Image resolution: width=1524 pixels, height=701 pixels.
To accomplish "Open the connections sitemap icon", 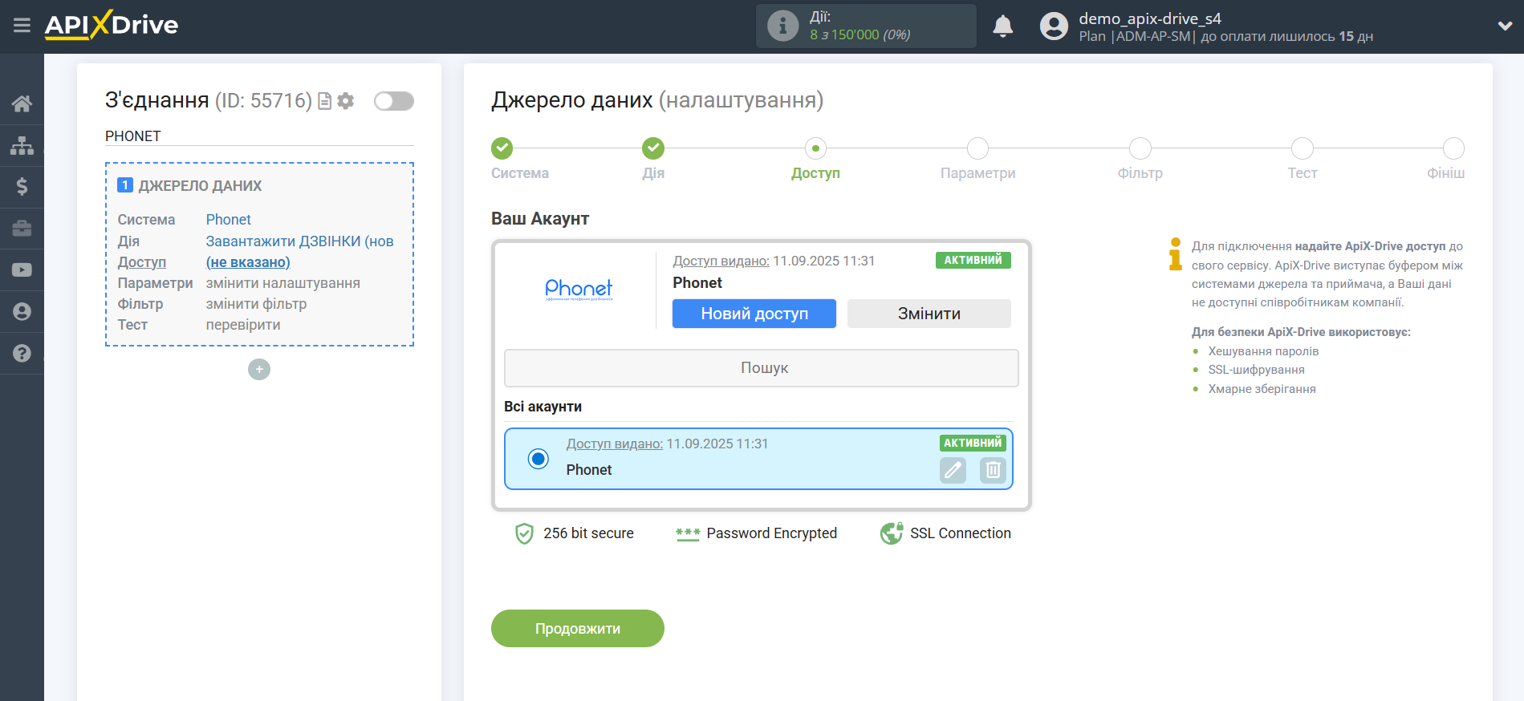I will 22,145.
